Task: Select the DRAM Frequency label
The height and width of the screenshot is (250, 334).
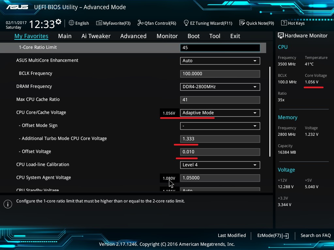Action: pos(34,86)
